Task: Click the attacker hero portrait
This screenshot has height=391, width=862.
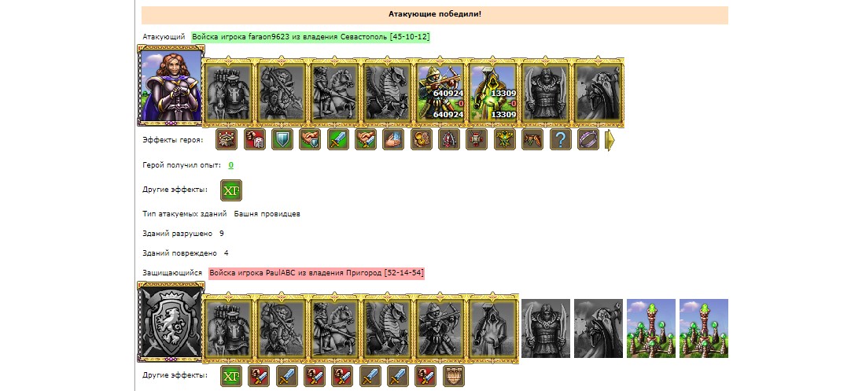Action: point(171,85)
